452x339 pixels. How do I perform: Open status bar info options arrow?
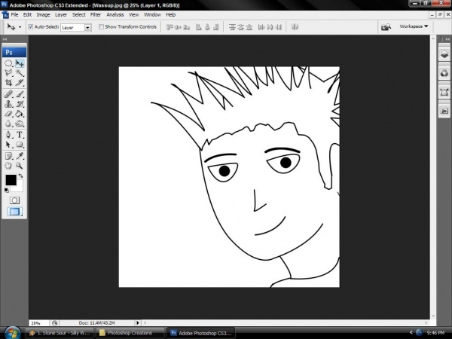click(x=138, y=323)
